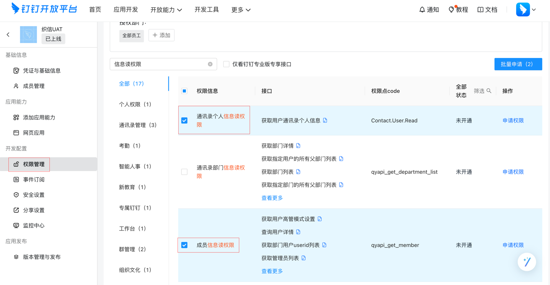Screen dimensions: 550x285
Task: Click into the 信息读权限 search input
Action: tap(159, 64)
